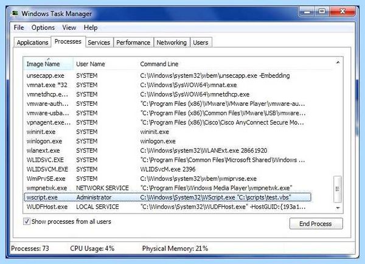Click the Administrator user name cell
365x264 pixels.
coord(94,198)
